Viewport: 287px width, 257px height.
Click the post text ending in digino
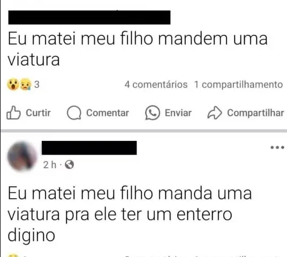130,214
